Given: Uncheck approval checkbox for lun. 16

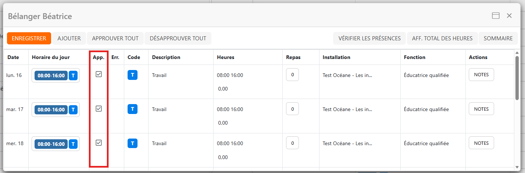Looking at the screenshot, I should pos(99,74).
